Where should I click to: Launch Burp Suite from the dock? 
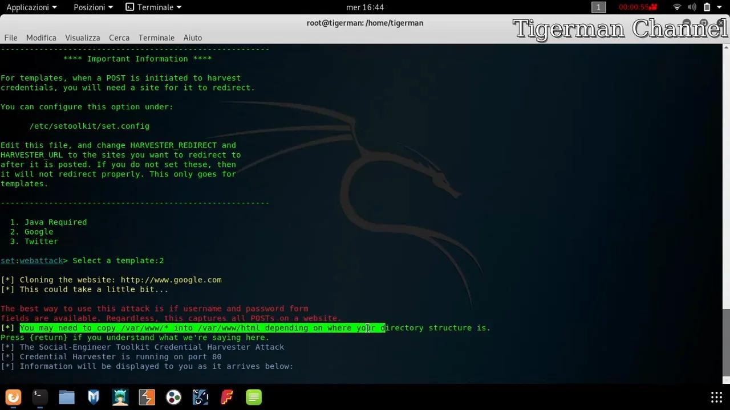click(147, 397)
